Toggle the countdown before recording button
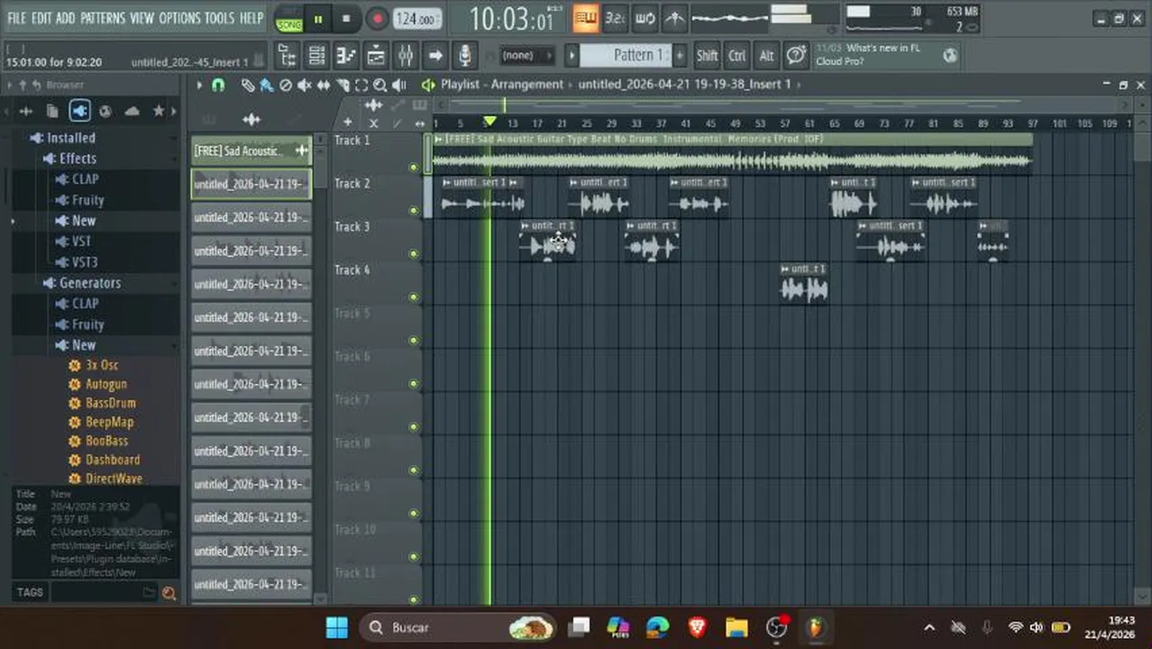Viewport: 1152px width, 649px height. click(616, 18)
